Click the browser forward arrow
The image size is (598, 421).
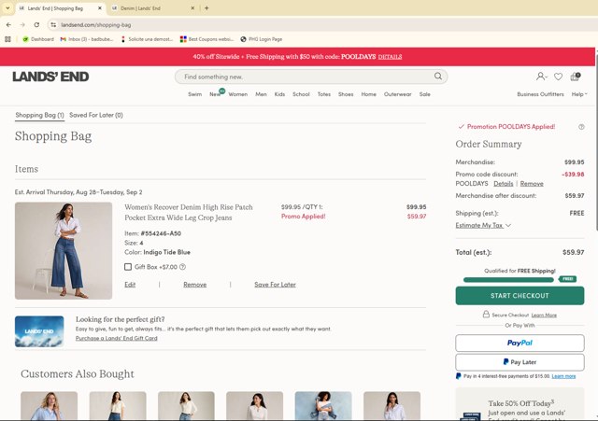click(x=22, y=25)
